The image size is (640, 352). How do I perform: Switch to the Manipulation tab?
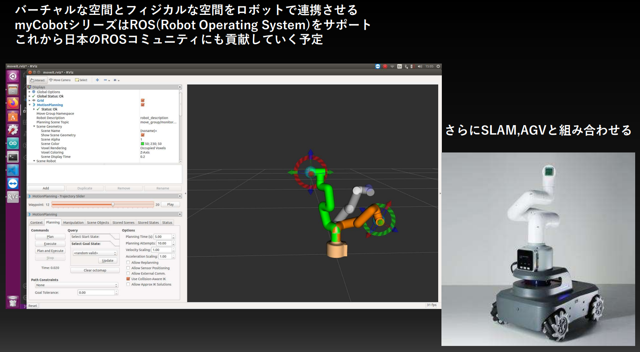coord(73,222)
